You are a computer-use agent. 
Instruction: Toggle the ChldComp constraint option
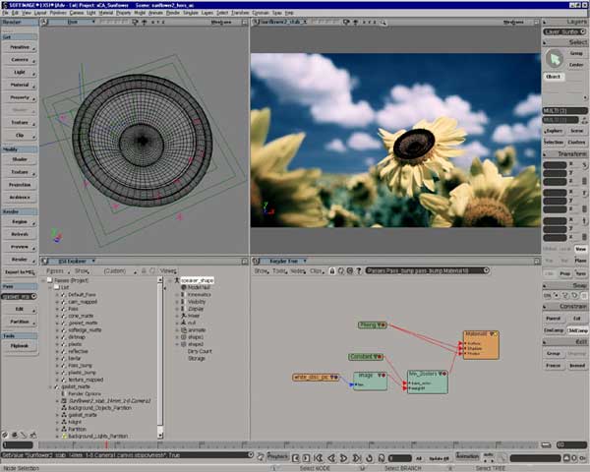pyautogui.click(x=577, y=330)
